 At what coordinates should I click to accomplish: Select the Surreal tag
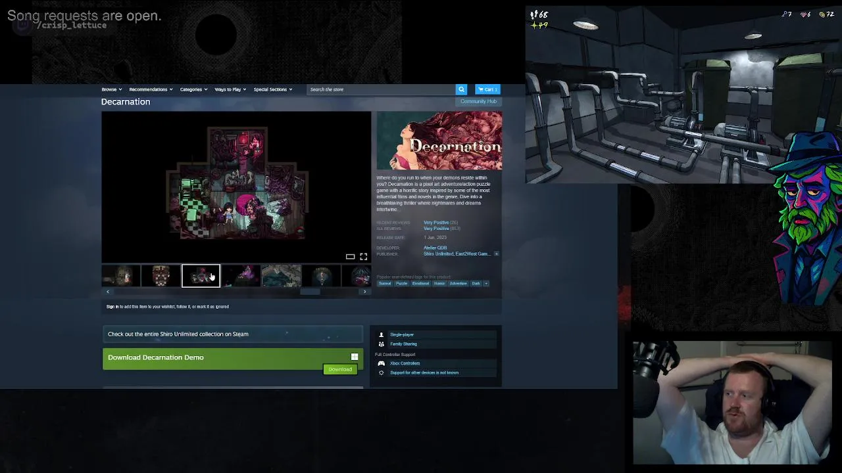[385, 283]
